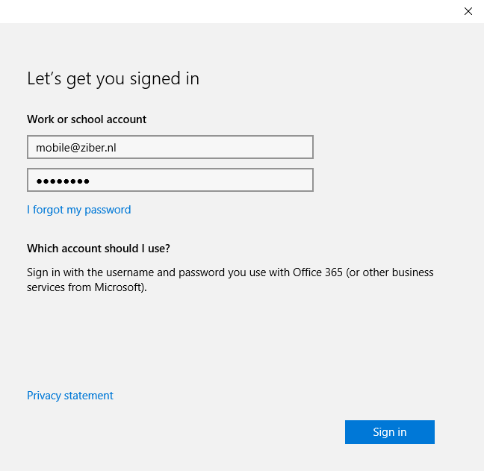Place cursor on the password dots
484x471 pixels.
click(63, 181)
